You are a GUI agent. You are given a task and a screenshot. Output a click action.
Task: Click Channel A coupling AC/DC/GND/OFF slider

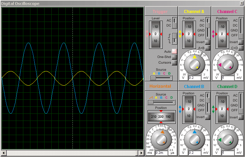[x=208, y=28]
